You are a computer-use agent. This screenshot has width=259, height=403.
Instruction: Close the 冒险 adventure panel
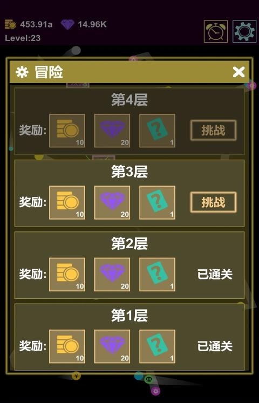(238, 72)
